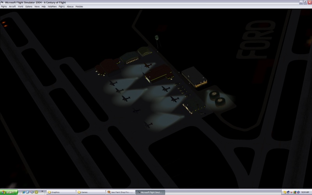Select Microsoft Flight Simulator taskbar button
This screenshot has height=195, width=312.
click(150, 192)
